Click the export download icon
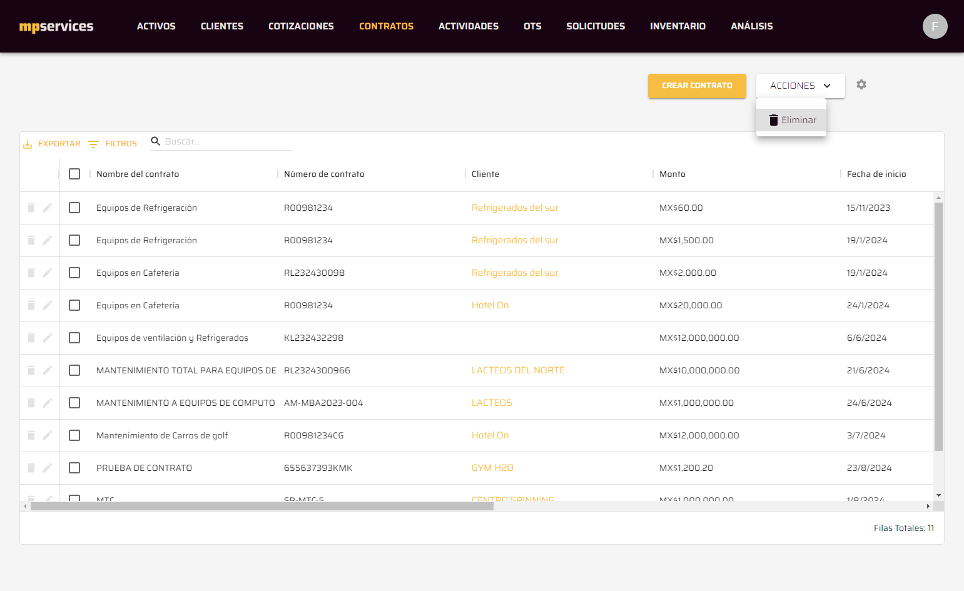Viewport: 964px width, 591px height. 28,144
